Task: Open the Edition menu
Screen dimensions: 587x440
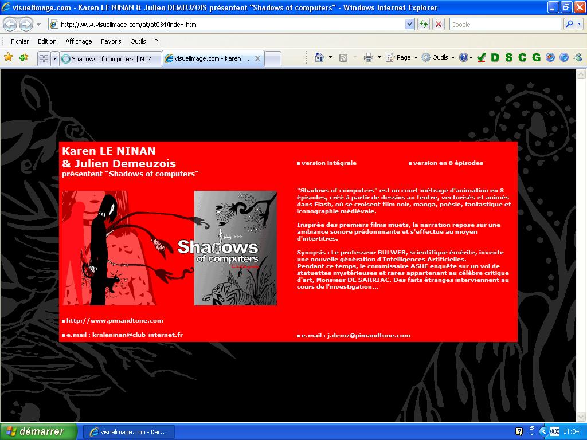Action: (47, 41)
